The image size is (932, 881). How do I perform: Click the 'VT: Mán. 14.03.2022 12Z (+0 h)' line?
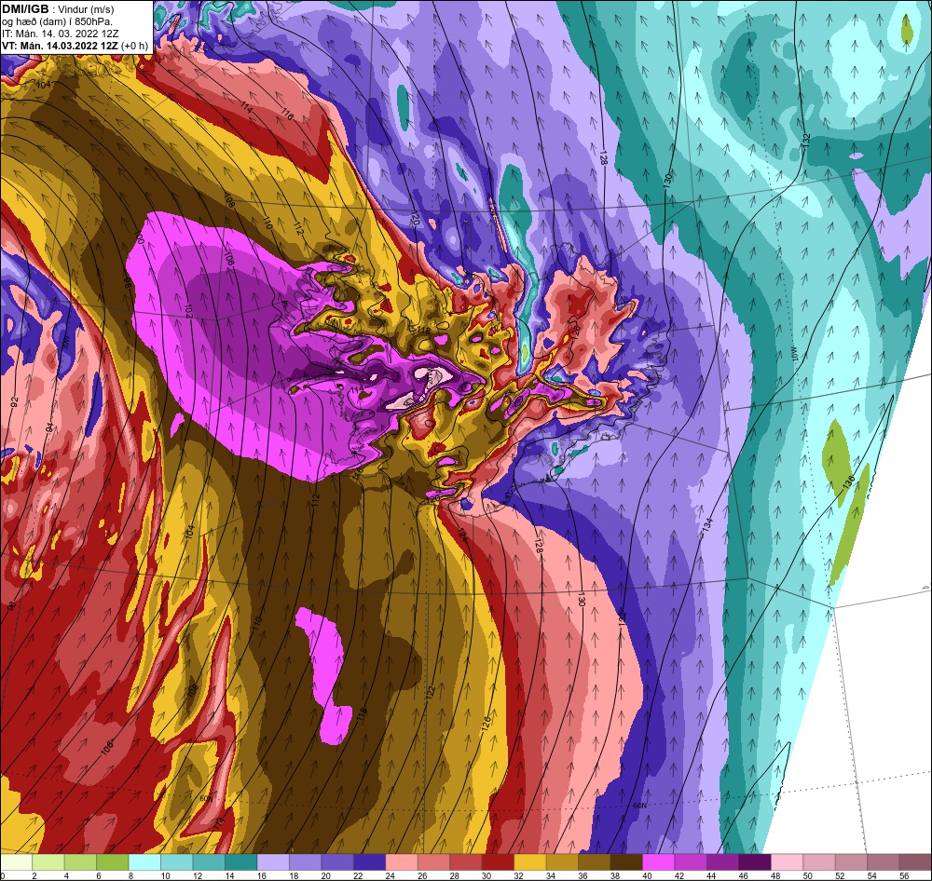tap(75, 46)
